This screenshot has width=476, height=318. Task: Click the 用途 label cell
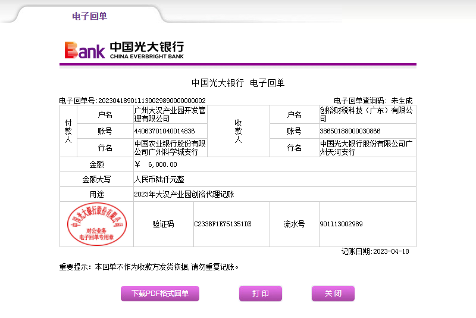click(x=96, y=194)
